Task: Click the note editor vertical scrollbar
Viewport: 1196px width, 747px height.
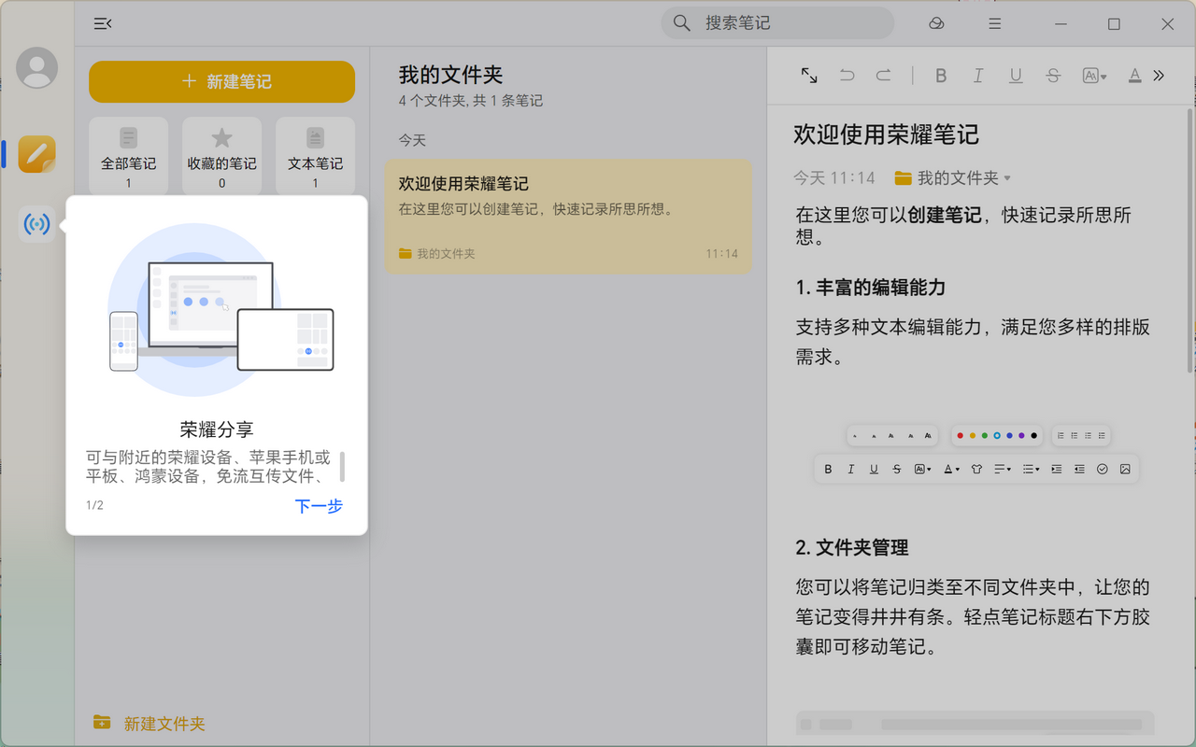Action: click(1189, 240)
